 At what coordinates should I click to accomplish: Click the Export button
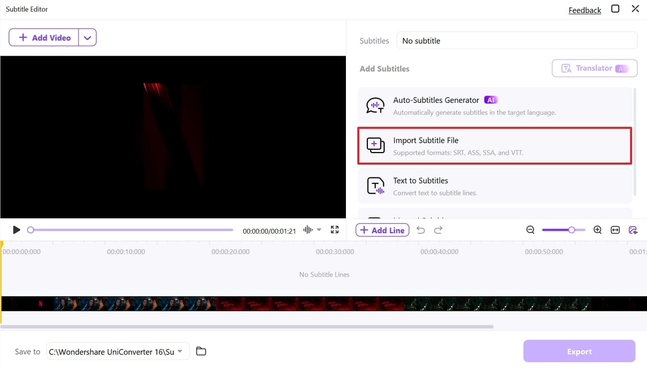(579, 351)
